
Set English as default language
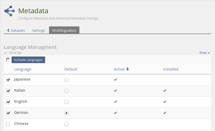pyautogui.click(x=66, y=102)
